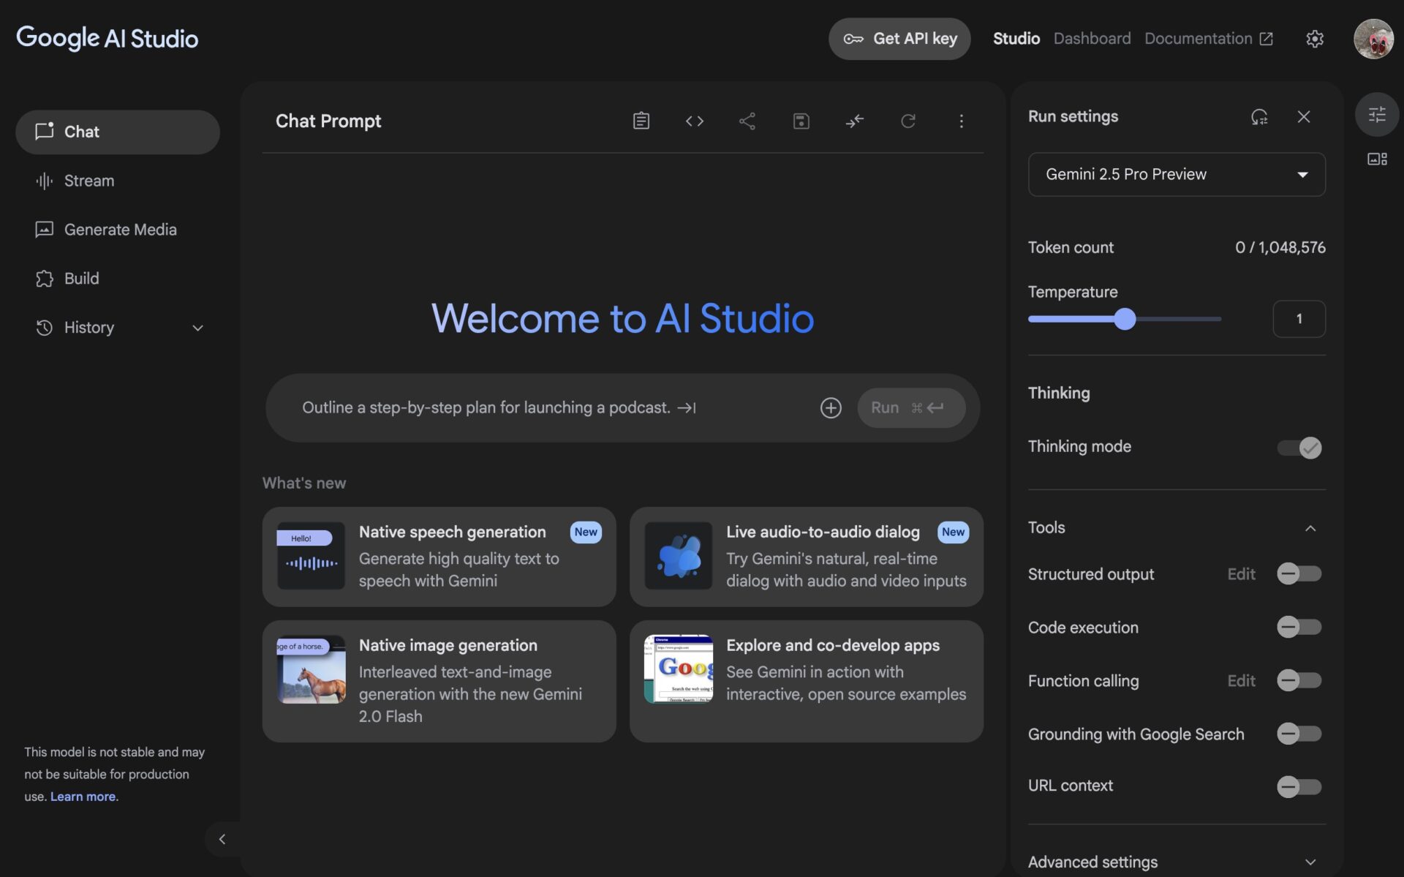Toggle Thinking mode switch
The height and width of the screenshot is (877, 1404).
pos(1299,447)
